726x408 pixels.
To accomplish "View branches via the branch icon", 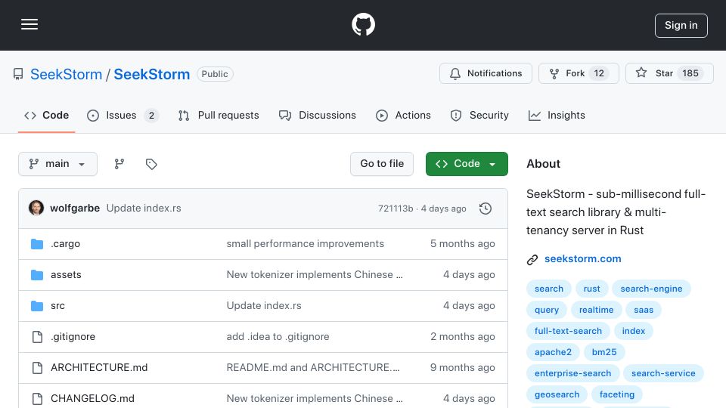I will pos(119,164).
